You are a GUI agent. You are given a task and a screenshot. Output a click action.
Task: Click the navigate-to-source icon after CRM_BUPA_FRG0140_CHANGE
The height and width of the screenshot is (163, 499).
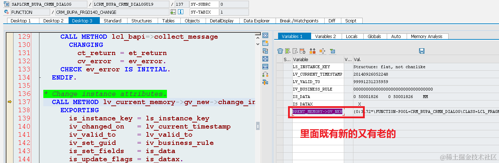173,12
